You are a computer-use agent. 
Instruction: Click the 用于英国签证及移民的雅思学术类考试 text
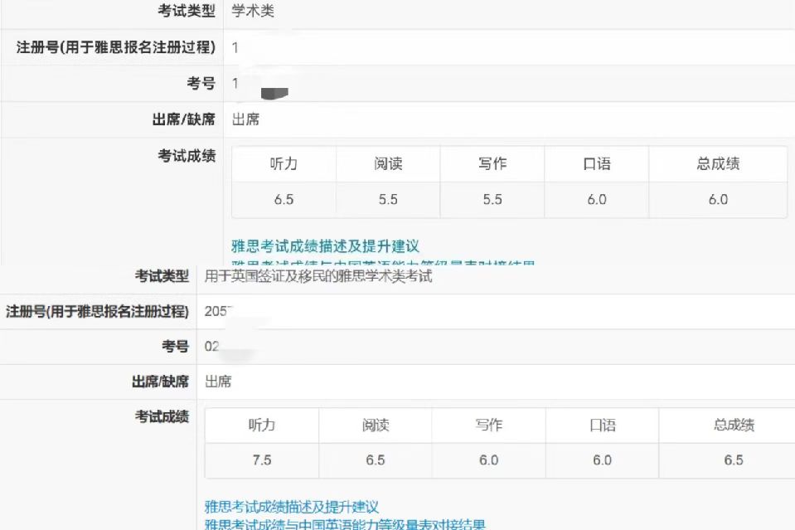318,276
